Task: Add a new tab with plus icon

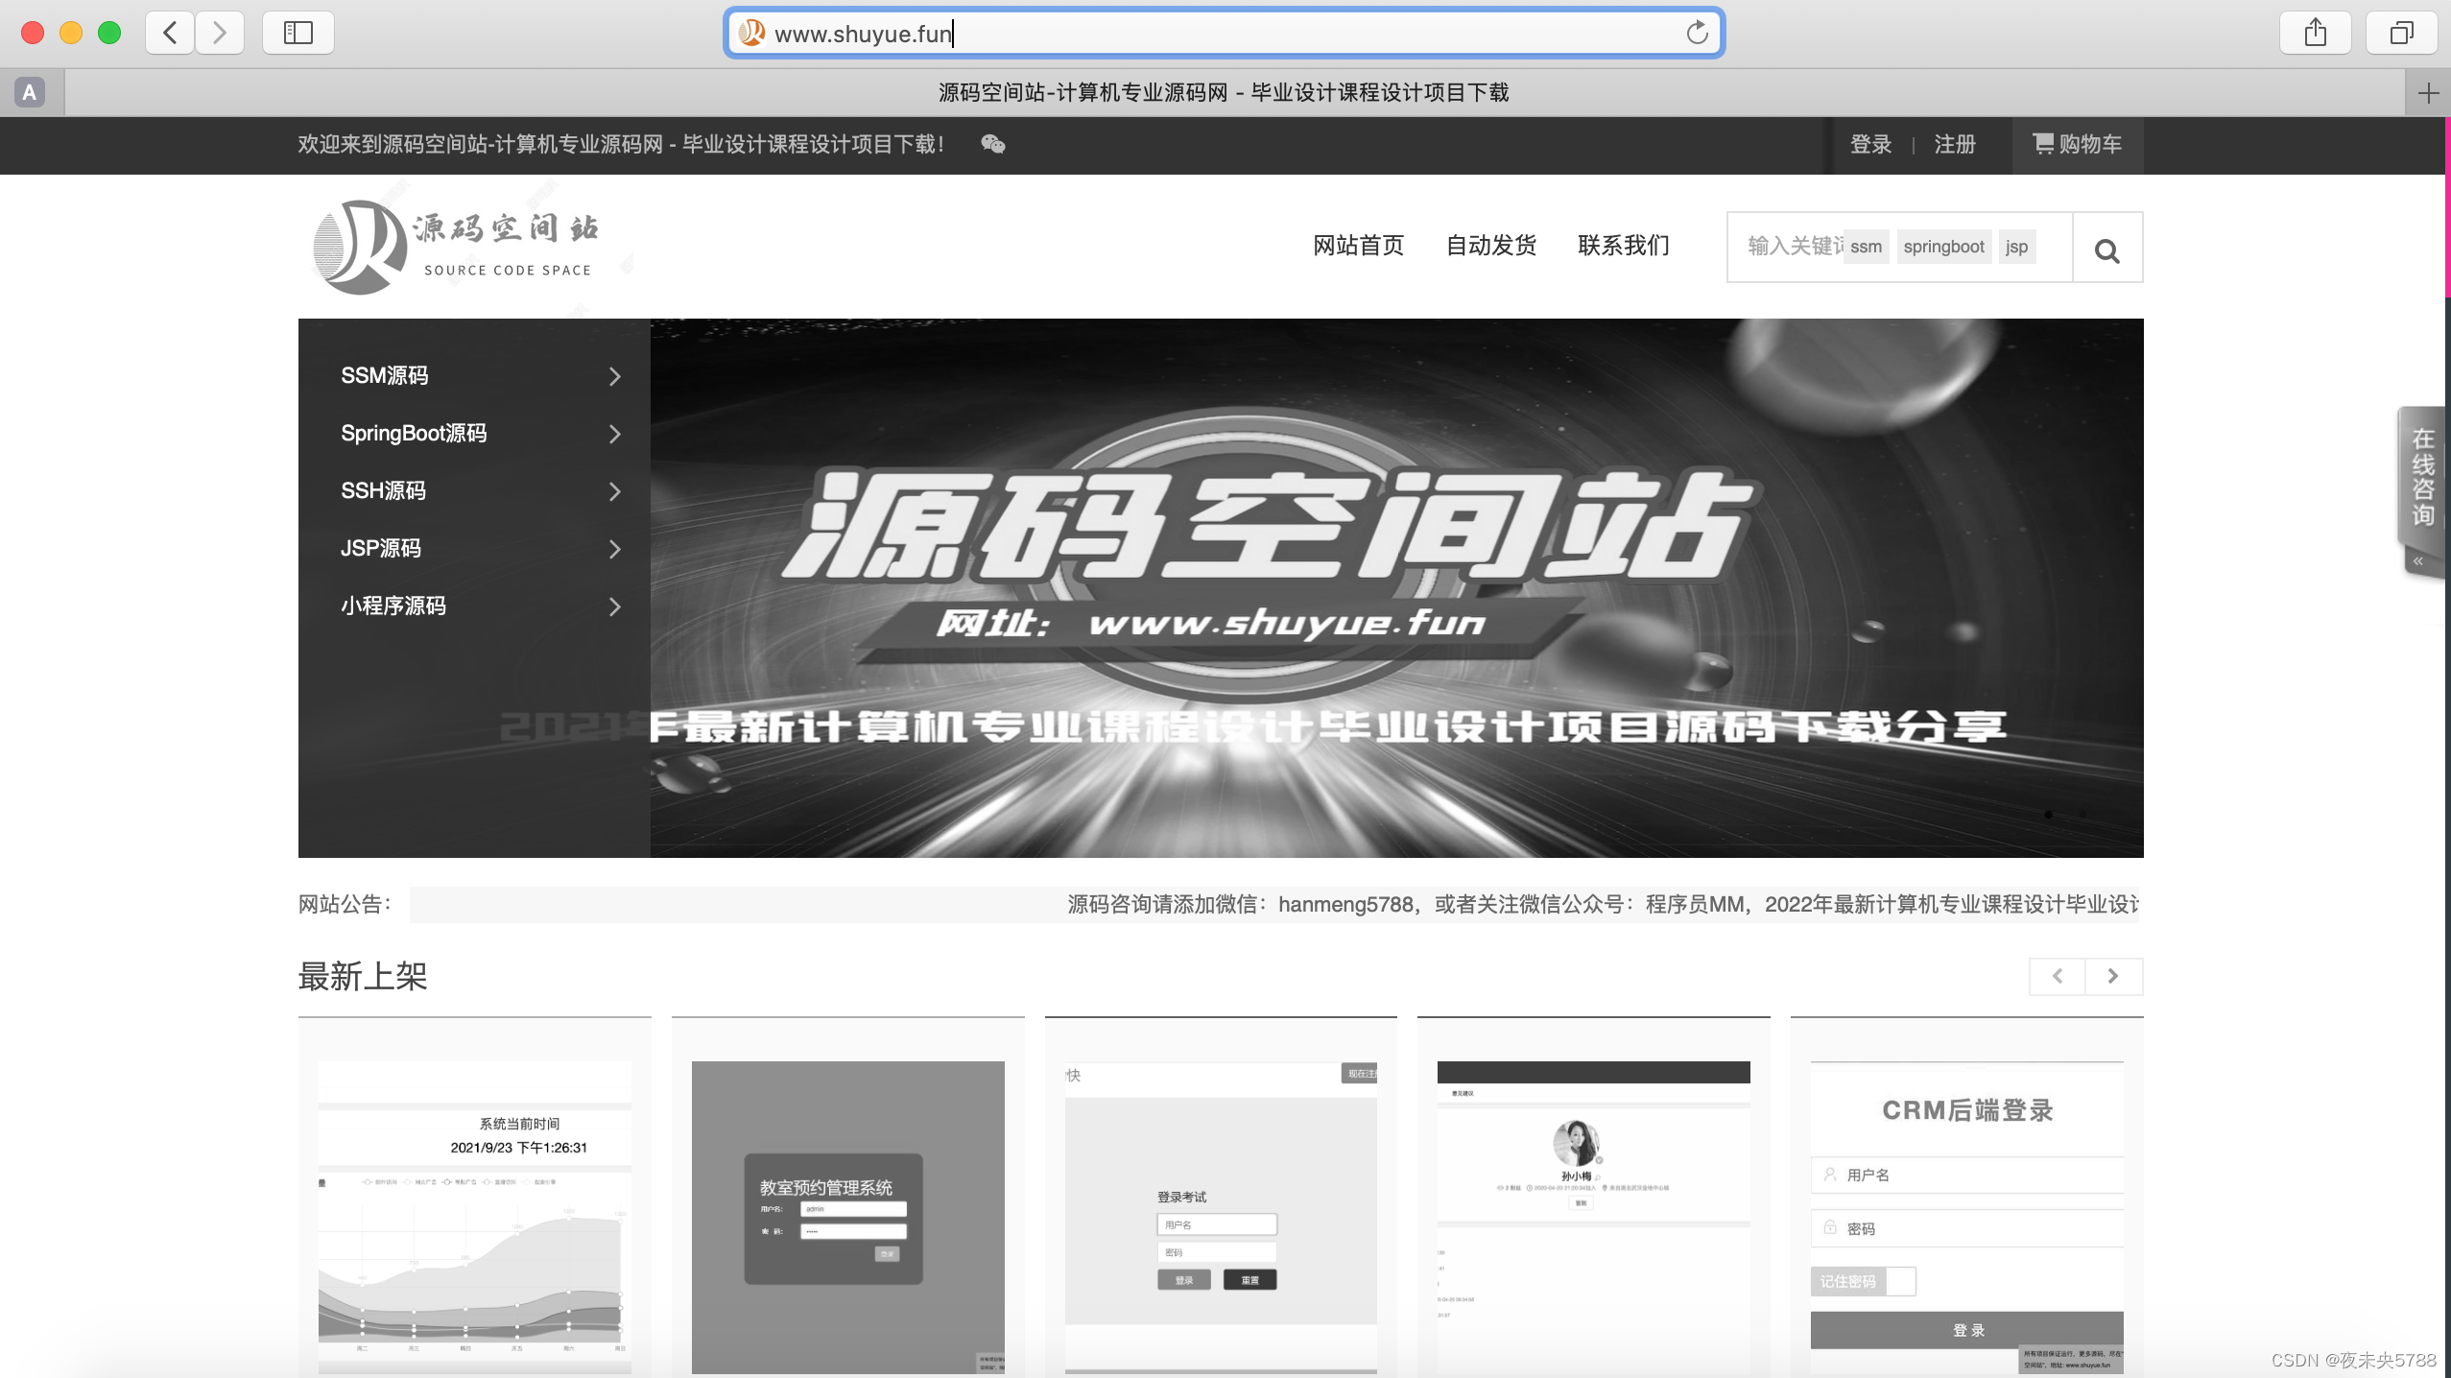Action: (2428, 93)
